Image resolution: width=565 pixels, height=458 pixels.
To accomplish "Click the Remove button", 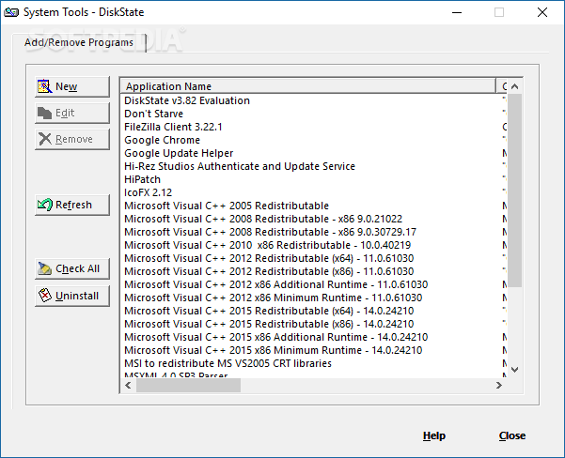I will pyautogui.click(x=72, y=139).
